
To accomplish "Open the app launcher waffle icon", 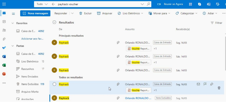I will point(4,4).
